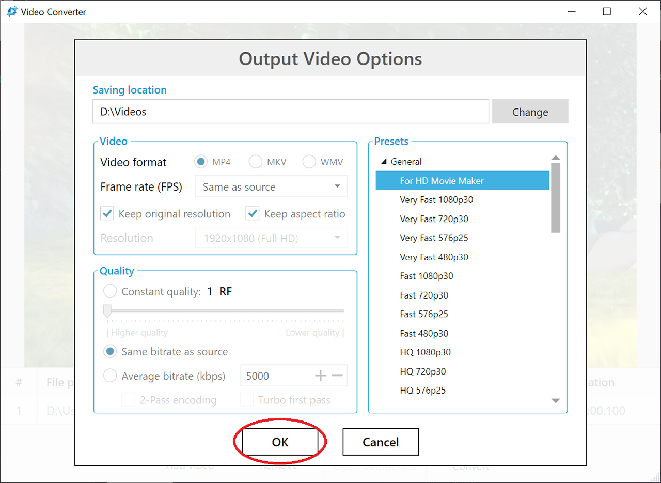Select WMV video format
The height and width of the screenshot is (483, 661).
pos(309,162)
